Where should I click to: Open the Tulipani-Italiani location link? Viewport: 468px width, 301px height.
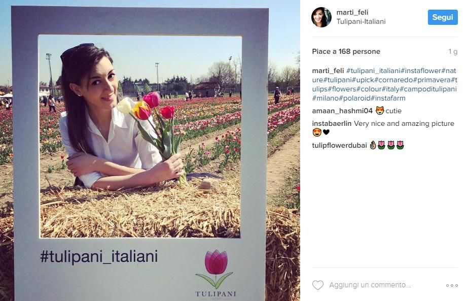coord(361,21)
